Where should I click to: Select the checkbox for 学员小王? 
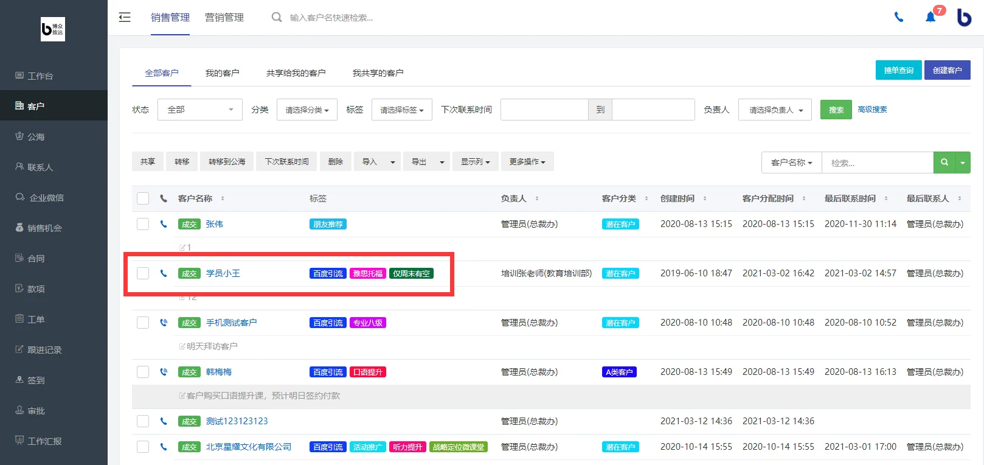143,273
